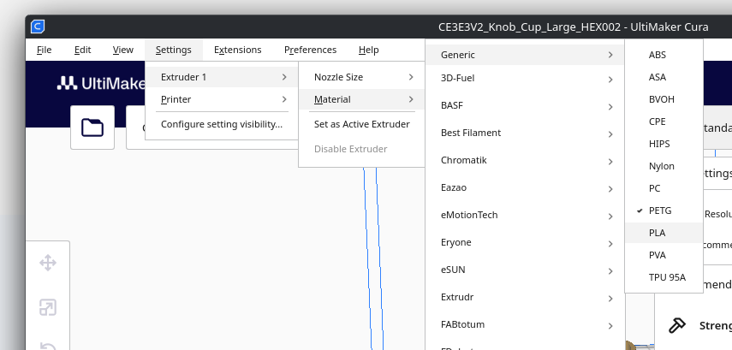Open the Preferences menu
This screenshot has width=732, height=350.
point(310,50)
